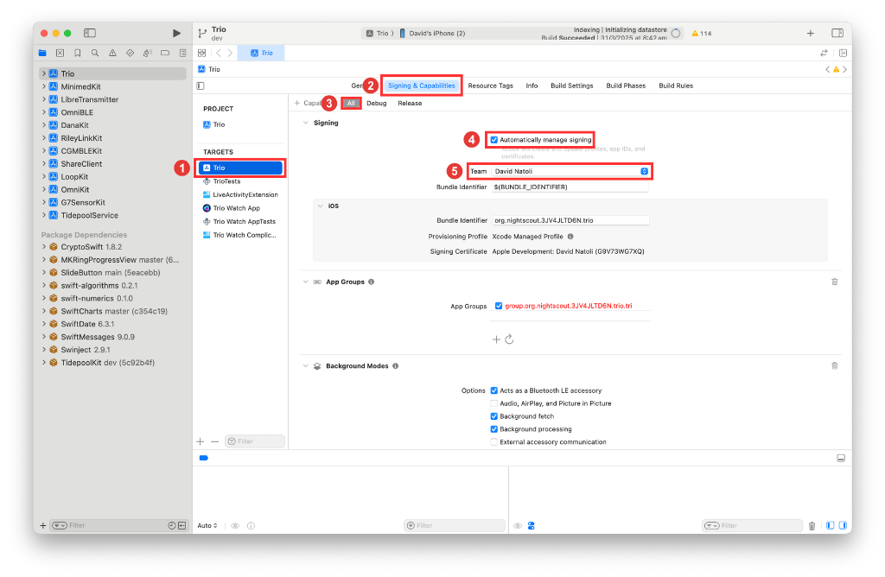
Task: Run the build with the play button
Action: (x=176, y=34)
